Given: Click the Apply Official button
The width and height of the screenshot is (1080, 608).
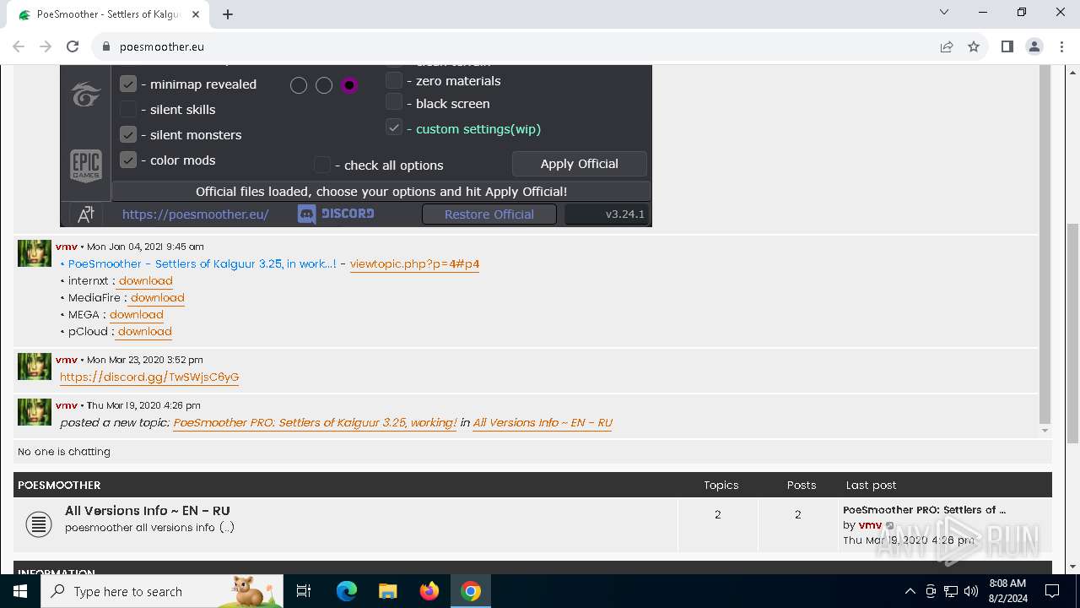Looking at the screenshot, I should pyautogui.click(x=580, y=164).
